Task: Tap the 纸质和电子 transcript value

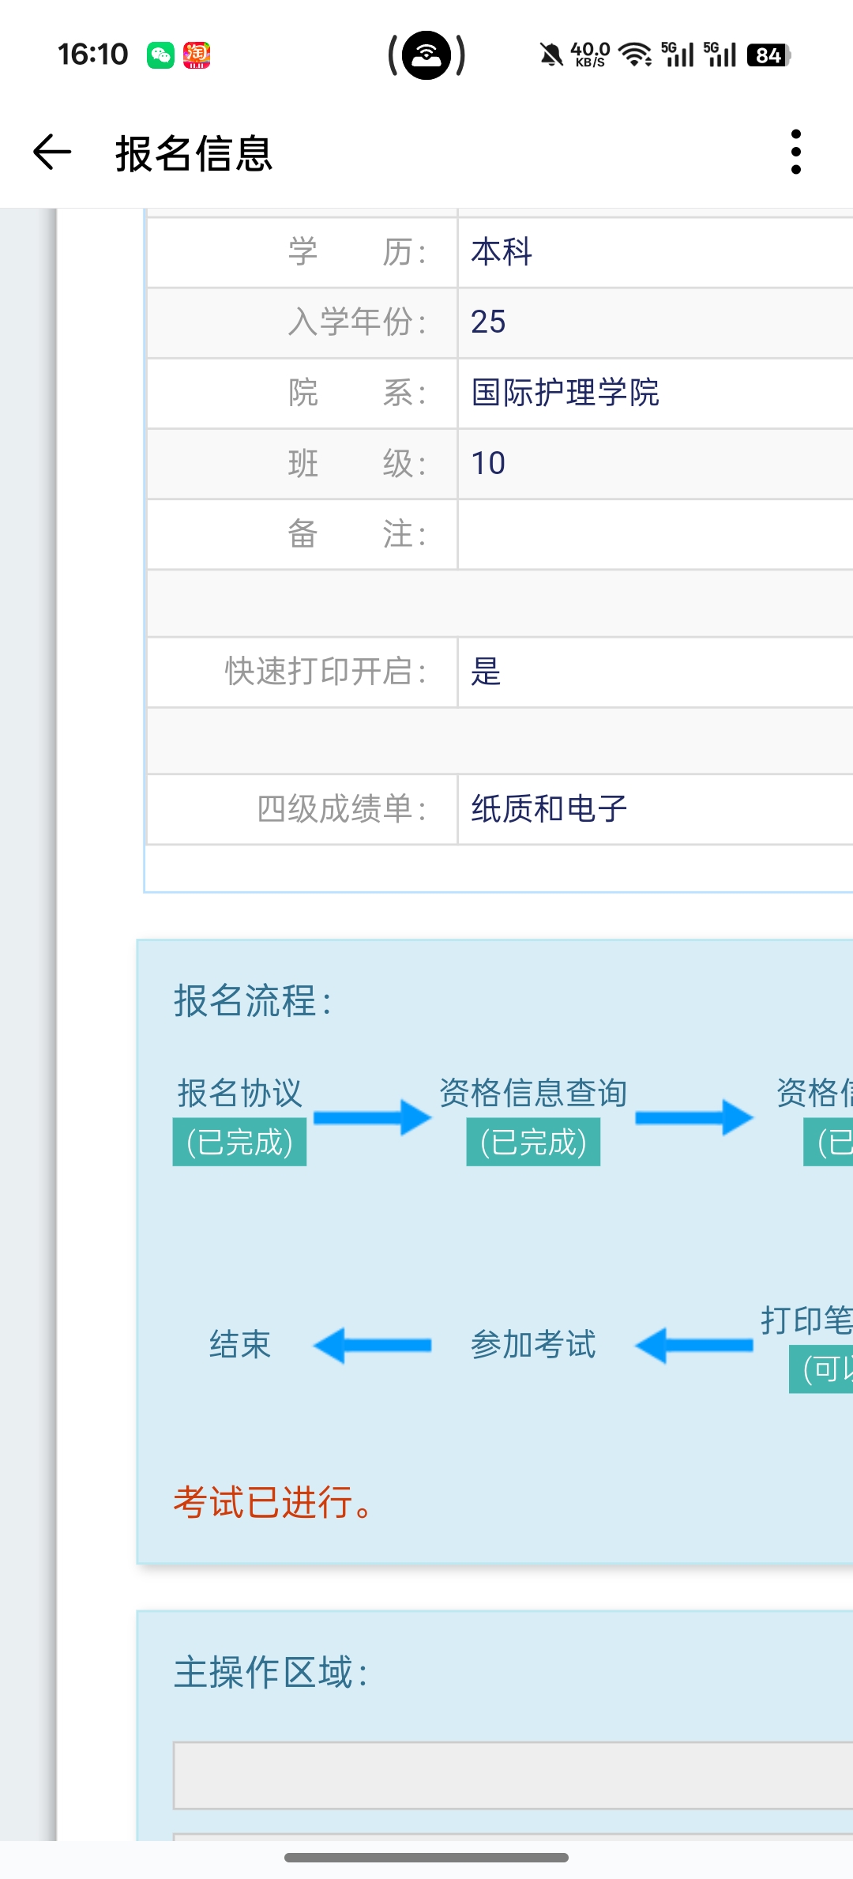Action: pyautogui.click(x=549, y=809)
